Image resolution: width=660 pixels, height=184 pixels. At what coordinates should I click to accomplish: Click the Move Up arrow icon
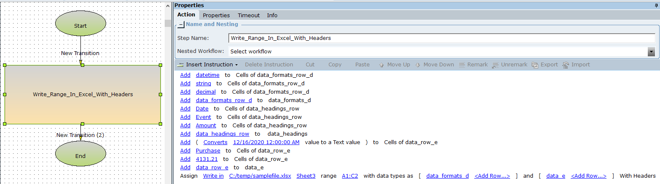pyautogui.click(x=382, y=65)
